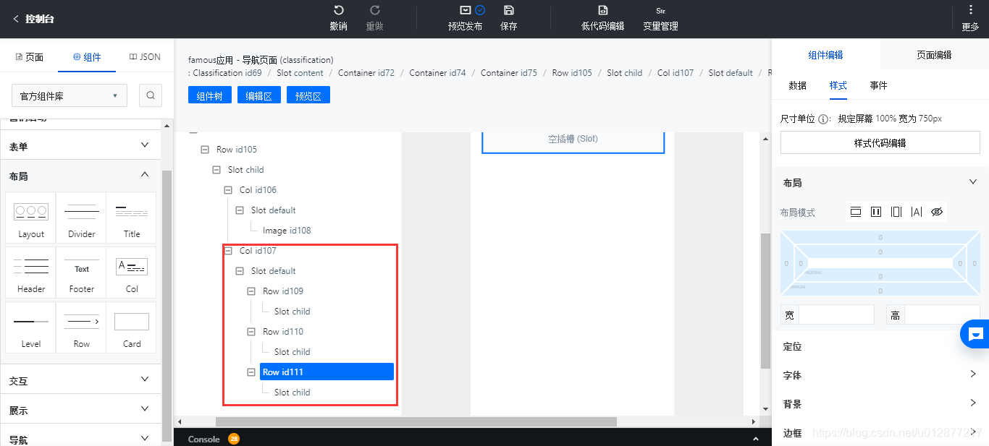Select flex layout mode icon
Screen dimensions: 989x446
[x=896, y=212]
